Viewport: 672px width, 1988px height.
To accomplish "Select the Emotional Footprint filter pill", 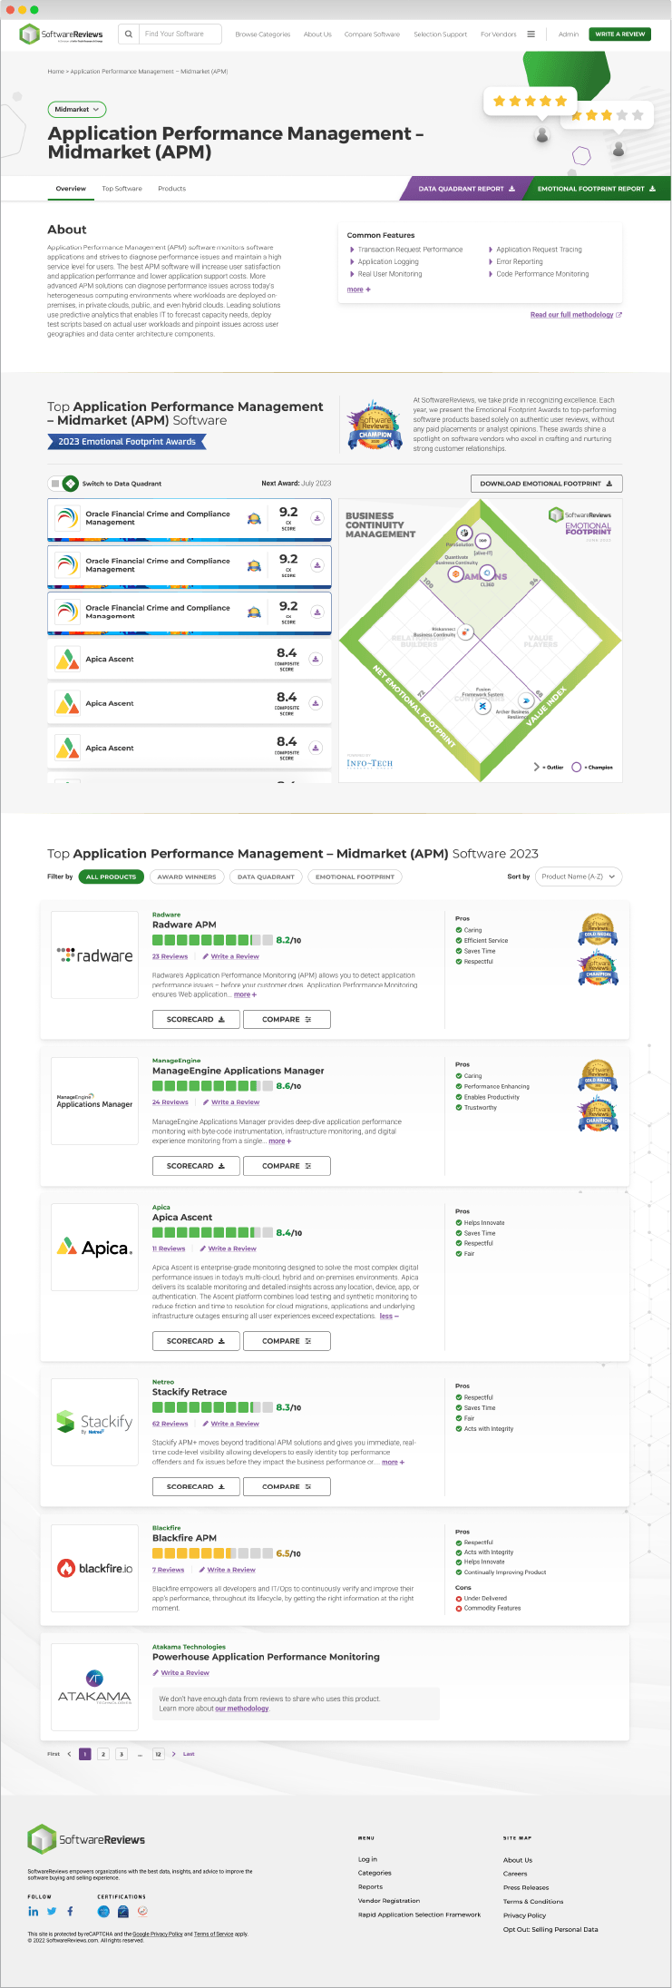I will 355,876.
